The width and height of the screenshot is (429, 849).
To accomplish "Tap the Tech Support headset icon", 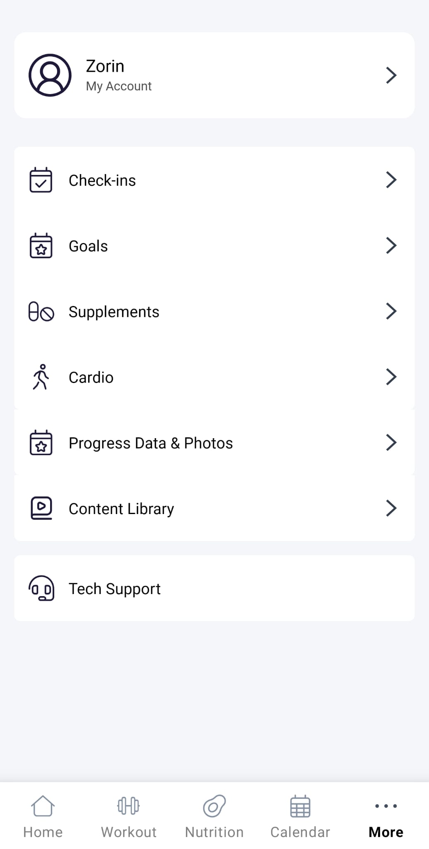I will (x=41, y=588).
